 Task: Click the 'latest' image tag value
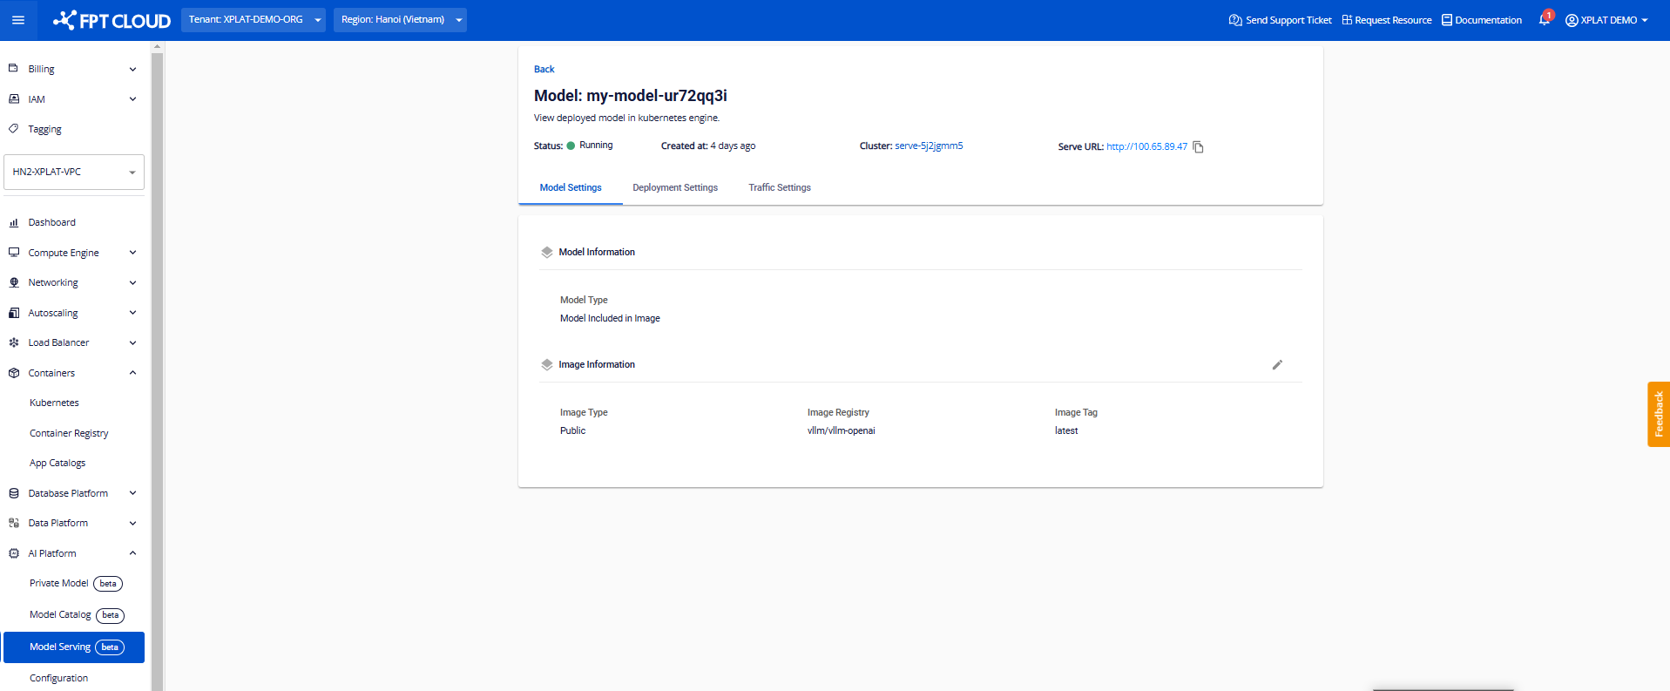tap(1066, 430)
